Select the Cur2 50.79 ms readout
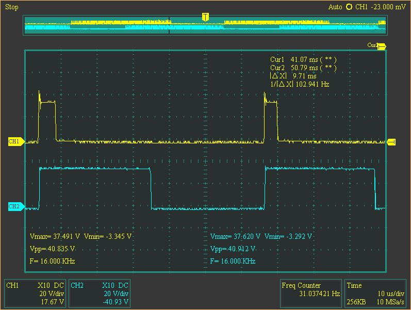This screenshot has height=310, width=411. click(x=303, y=68)
